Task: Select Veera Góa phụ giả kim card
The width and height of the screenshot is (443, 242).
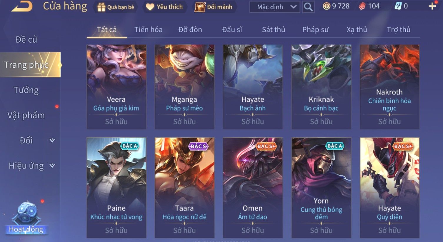Action: [116, 87]
